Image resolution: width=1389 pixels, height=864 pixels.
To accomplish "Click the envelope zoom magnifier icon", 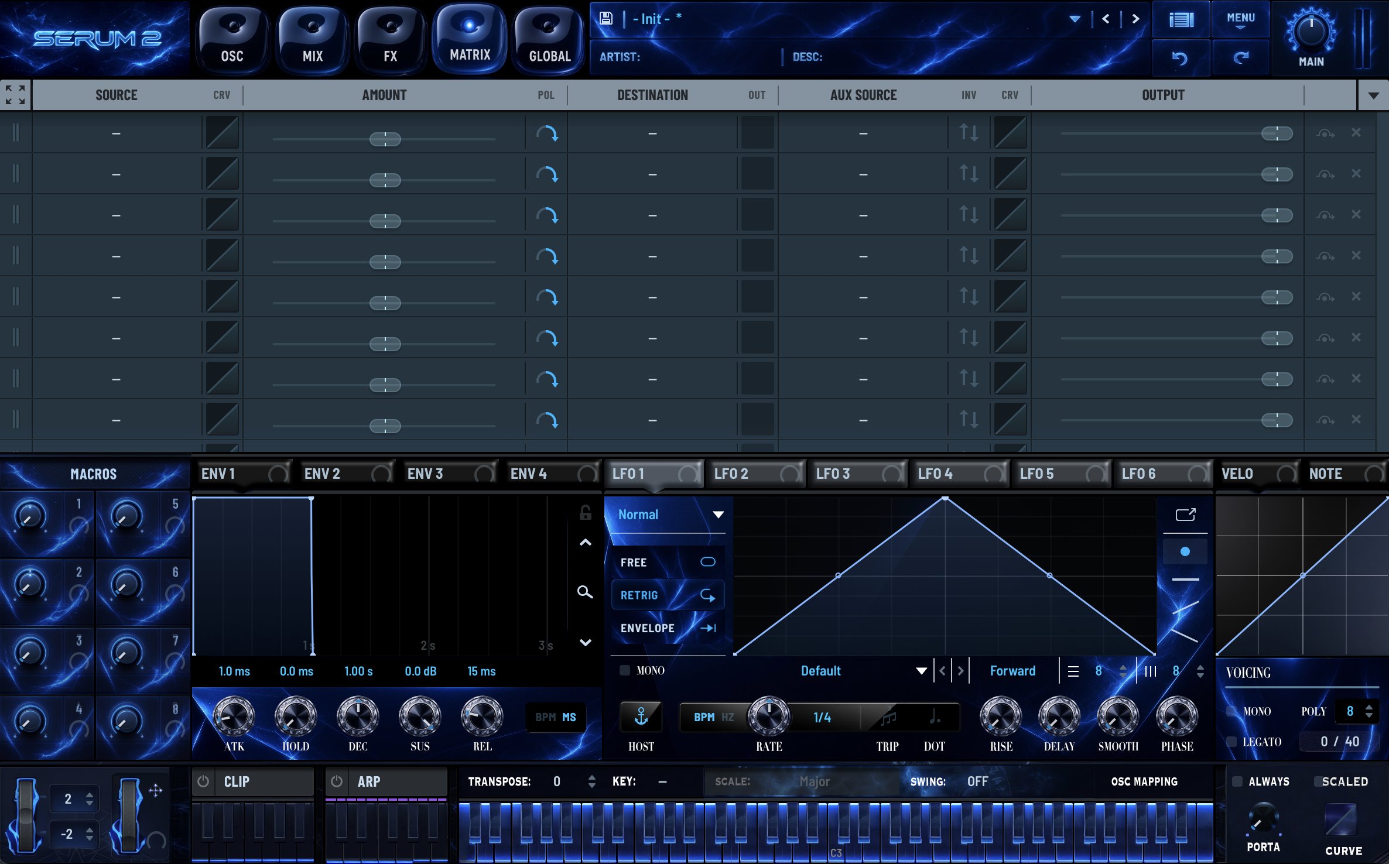I will point(585,592).
